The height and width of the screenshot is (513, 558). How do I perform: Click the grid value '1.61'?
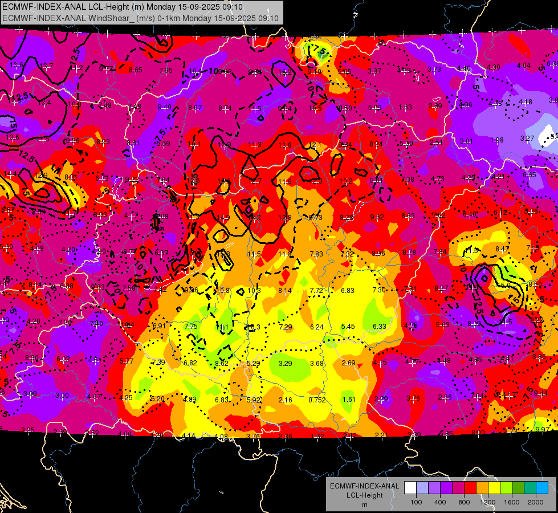(349, 400)
